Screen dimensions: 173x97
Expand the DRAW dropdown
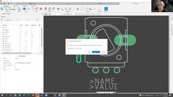pyautogui.click(x=100, y=11)
